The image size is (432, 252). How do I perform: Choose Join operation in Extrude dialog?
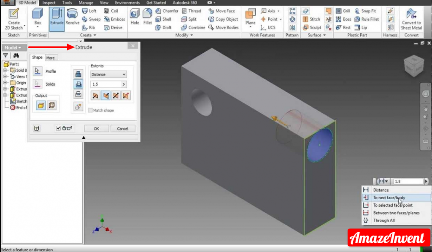click(78, 74)
